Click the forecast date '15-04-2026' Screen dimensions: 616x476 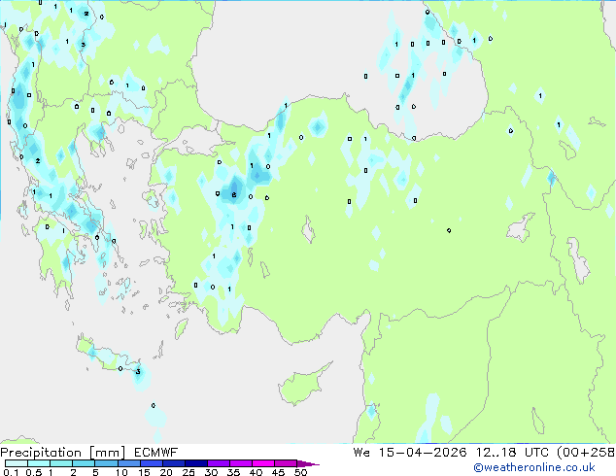(x=423, y=453)
